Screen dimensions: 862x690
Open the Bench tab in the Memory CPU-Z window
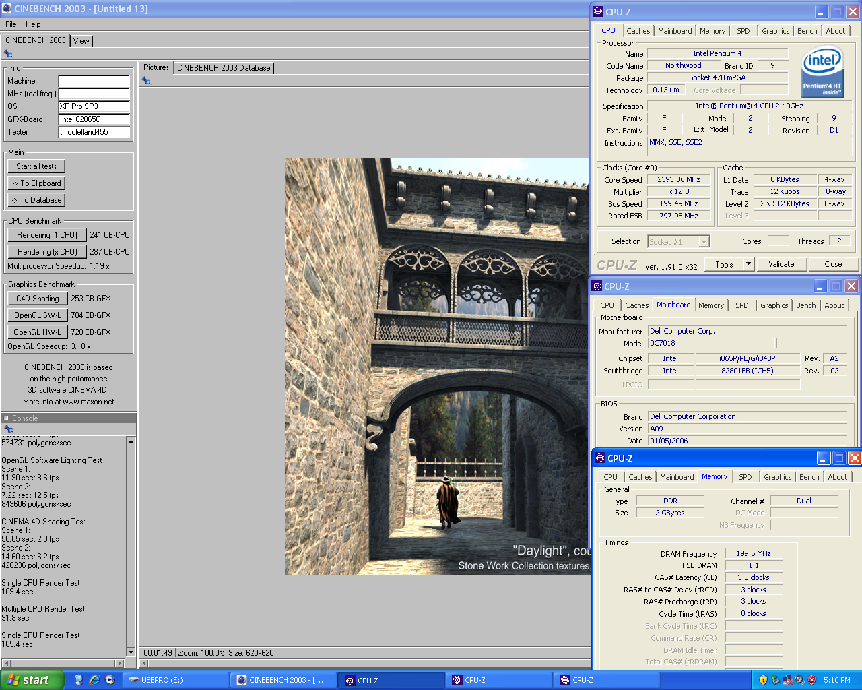click(809, 477)
